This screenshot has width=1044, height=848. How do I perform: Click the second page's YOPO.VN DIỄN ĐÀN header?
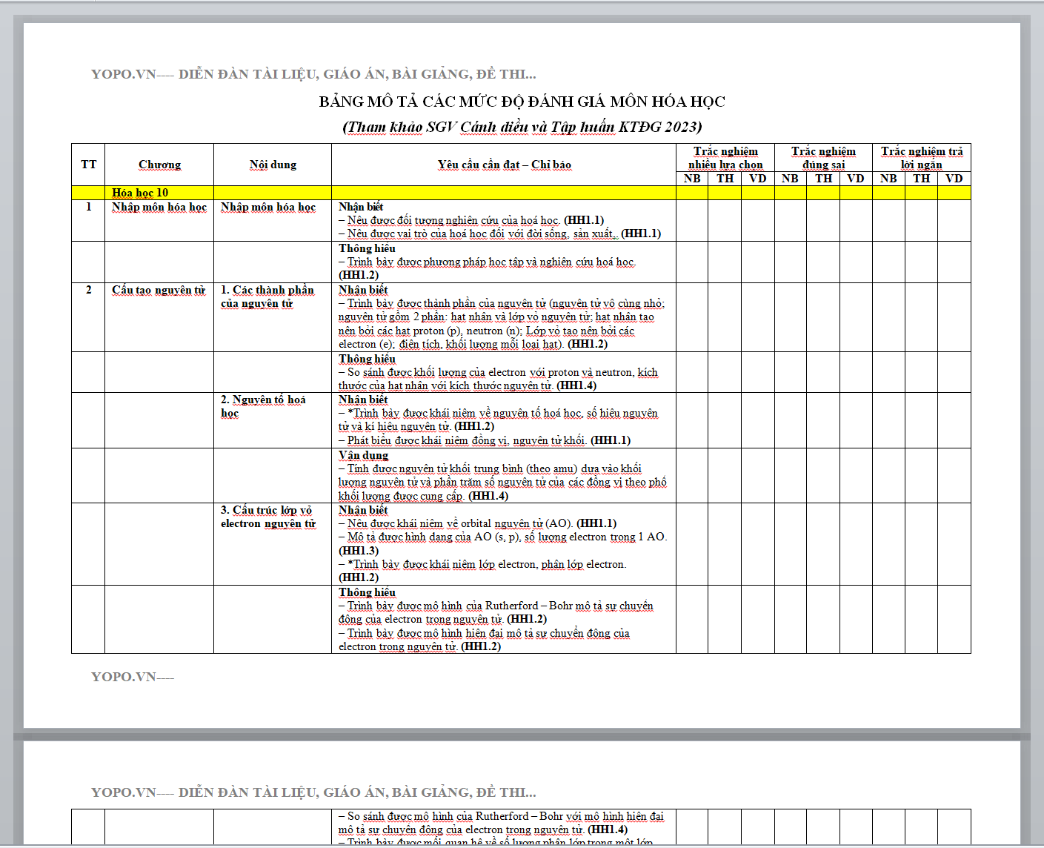point(313,792)
